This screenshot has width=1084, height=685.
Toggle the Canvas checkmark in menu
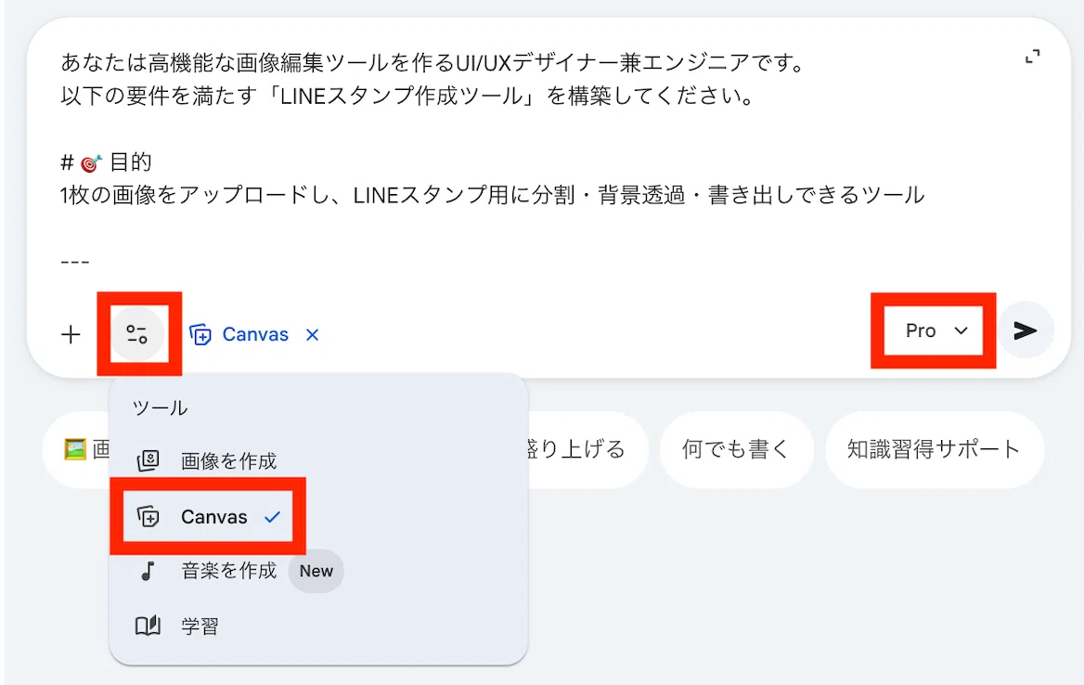pyautogui.click(x=272, y=516)
